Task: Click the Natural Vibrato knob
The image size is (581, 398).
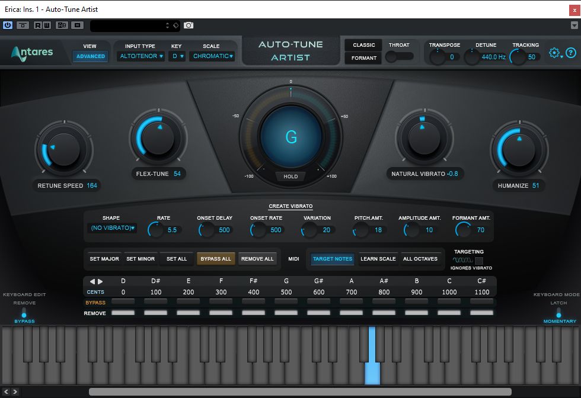Action: click(x=424, y=138)
